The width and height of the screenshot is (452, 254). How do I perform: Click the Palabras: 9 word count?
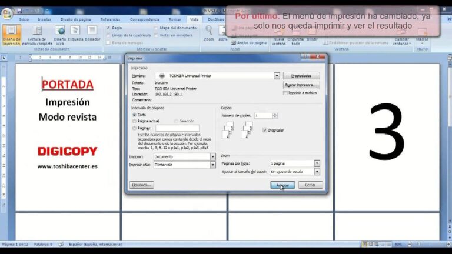[x=43, y=244]
